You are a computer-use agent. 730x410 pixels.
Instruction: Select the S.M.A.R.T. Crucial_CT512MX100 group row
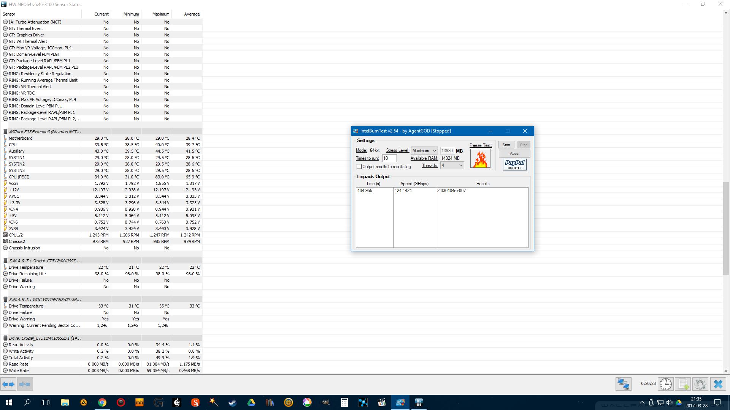click(x=102, y=261)
